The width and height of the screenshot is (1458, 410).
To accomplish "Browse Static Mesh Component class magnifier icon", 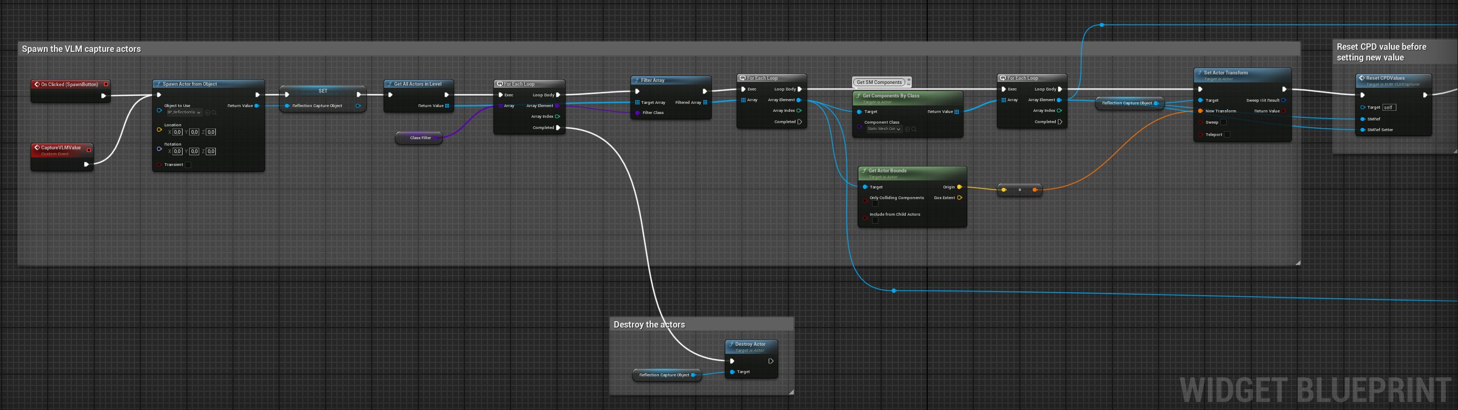I will tap(913, 129).
